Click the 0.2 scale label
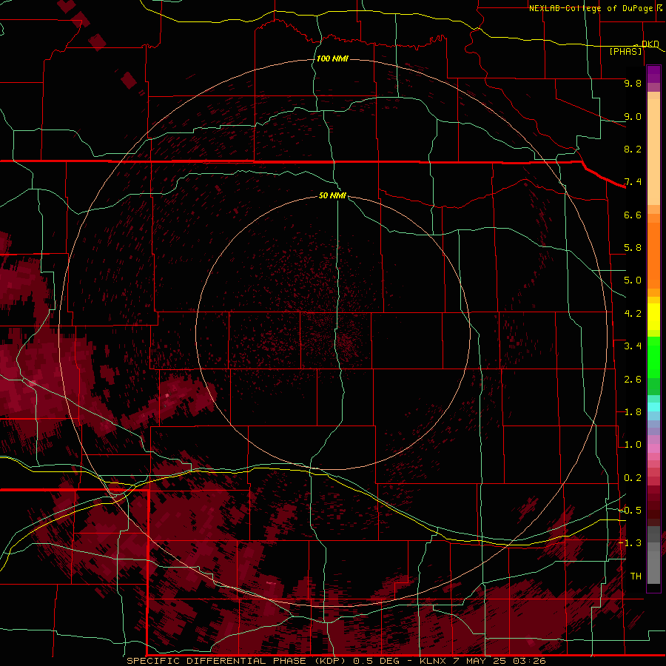Viewport: 666px width, 666px height. click(633, 478)
